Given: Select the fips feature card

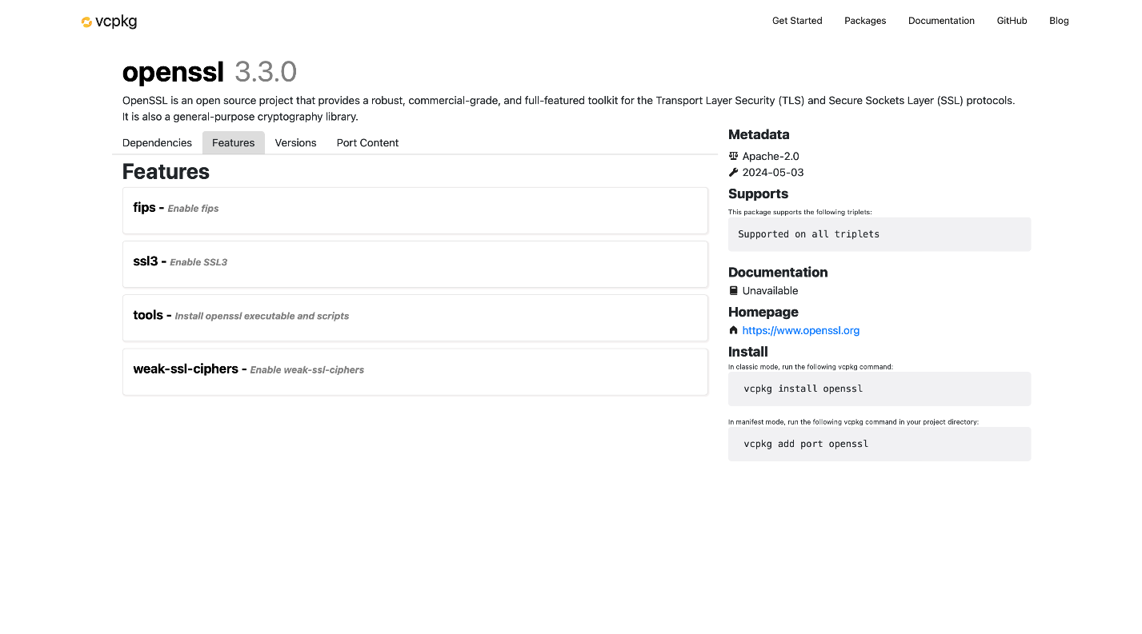Looking at the screenshot, I should (x=415, y=210).
